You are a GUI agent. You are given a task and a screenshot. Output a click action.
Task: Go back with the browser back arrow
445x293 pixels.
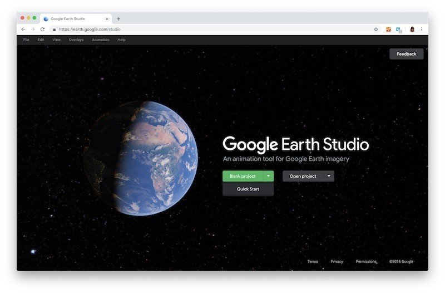coord(23,30)
